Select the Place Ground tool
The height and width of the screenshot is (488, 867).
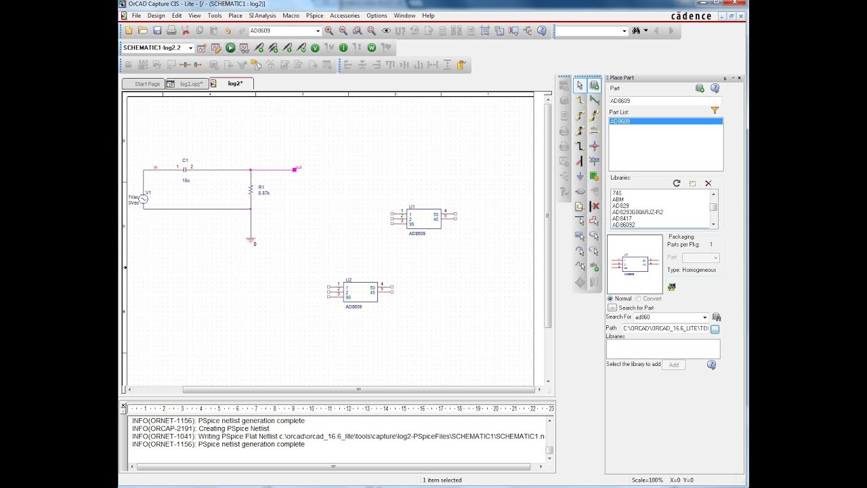point(580,176)
